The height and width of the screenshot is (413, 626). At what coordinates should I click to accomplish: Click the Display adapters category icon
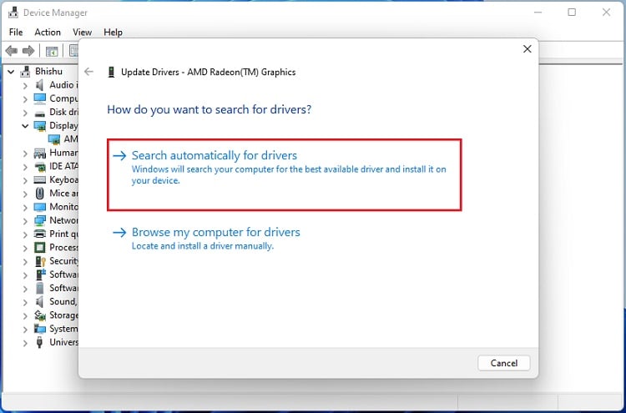tap(39, 126)
